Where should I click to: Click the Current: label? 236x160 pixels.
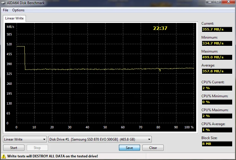[208, 24]
